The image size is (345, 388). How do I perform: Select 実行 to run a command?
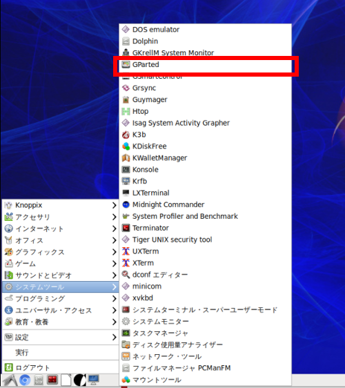coord(60,352)
